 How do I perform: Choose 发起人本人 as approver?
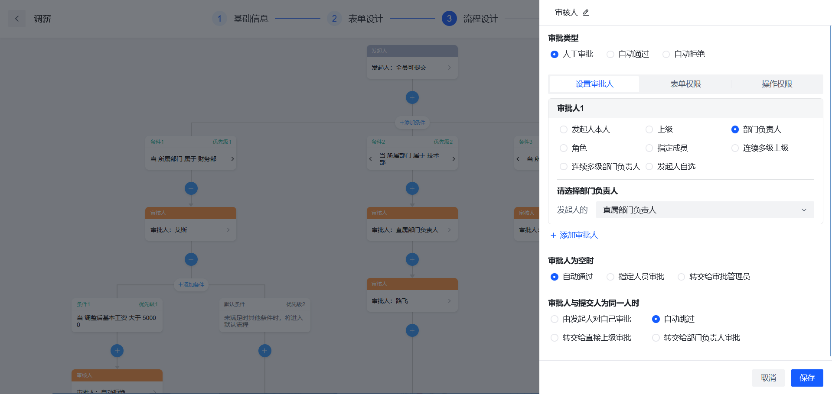tap(584, 129)
